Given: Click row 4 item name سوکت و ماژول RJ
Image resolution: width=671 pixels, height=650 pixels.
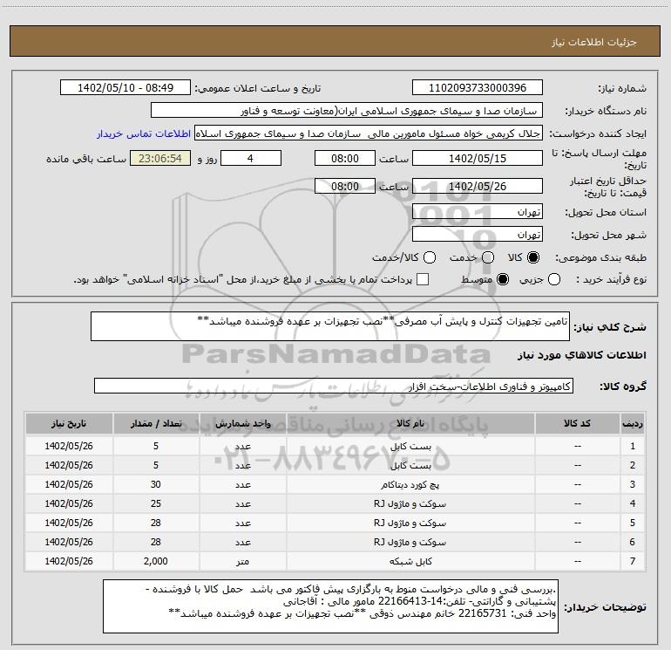Looking at the screenshot, I should click(x=410, y=504).
